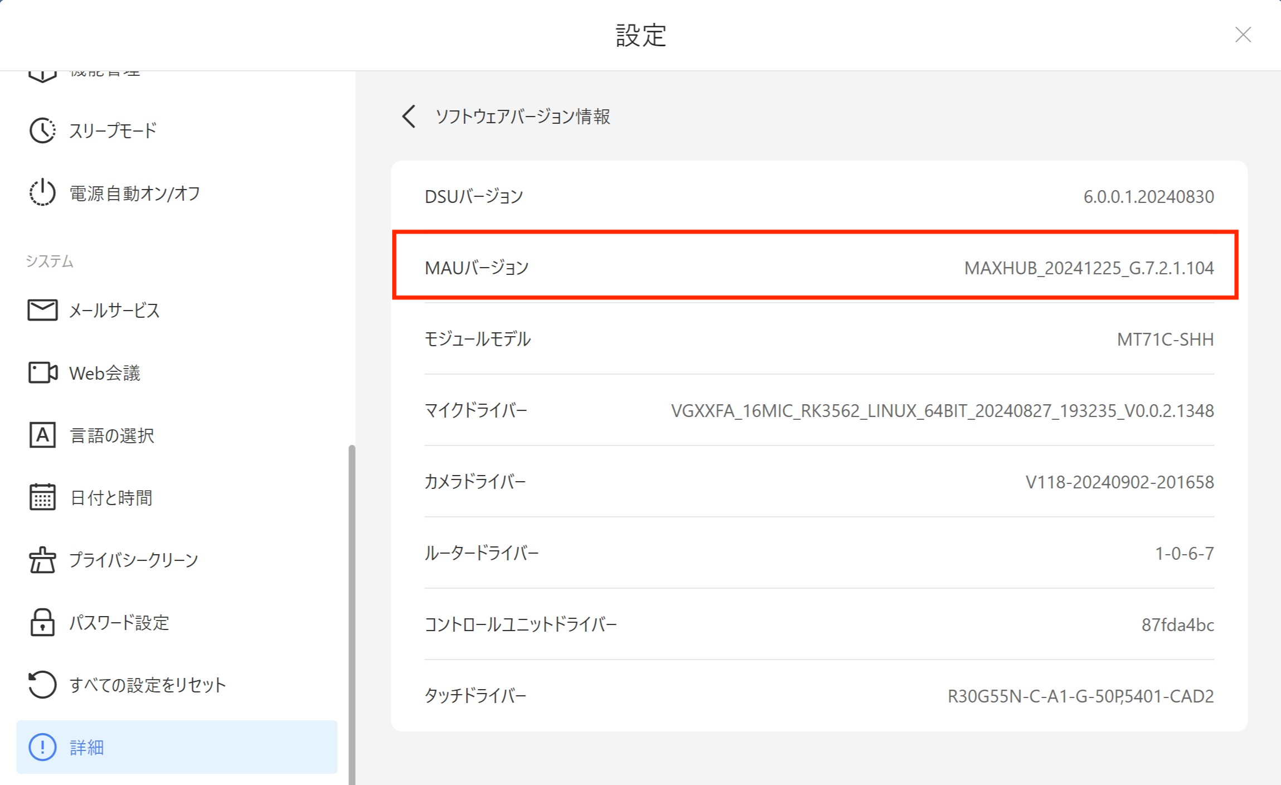Viewport: 1281px width, 785px height.
Task: Click the mail service envelope icon
Action: [x=42, y=310]
